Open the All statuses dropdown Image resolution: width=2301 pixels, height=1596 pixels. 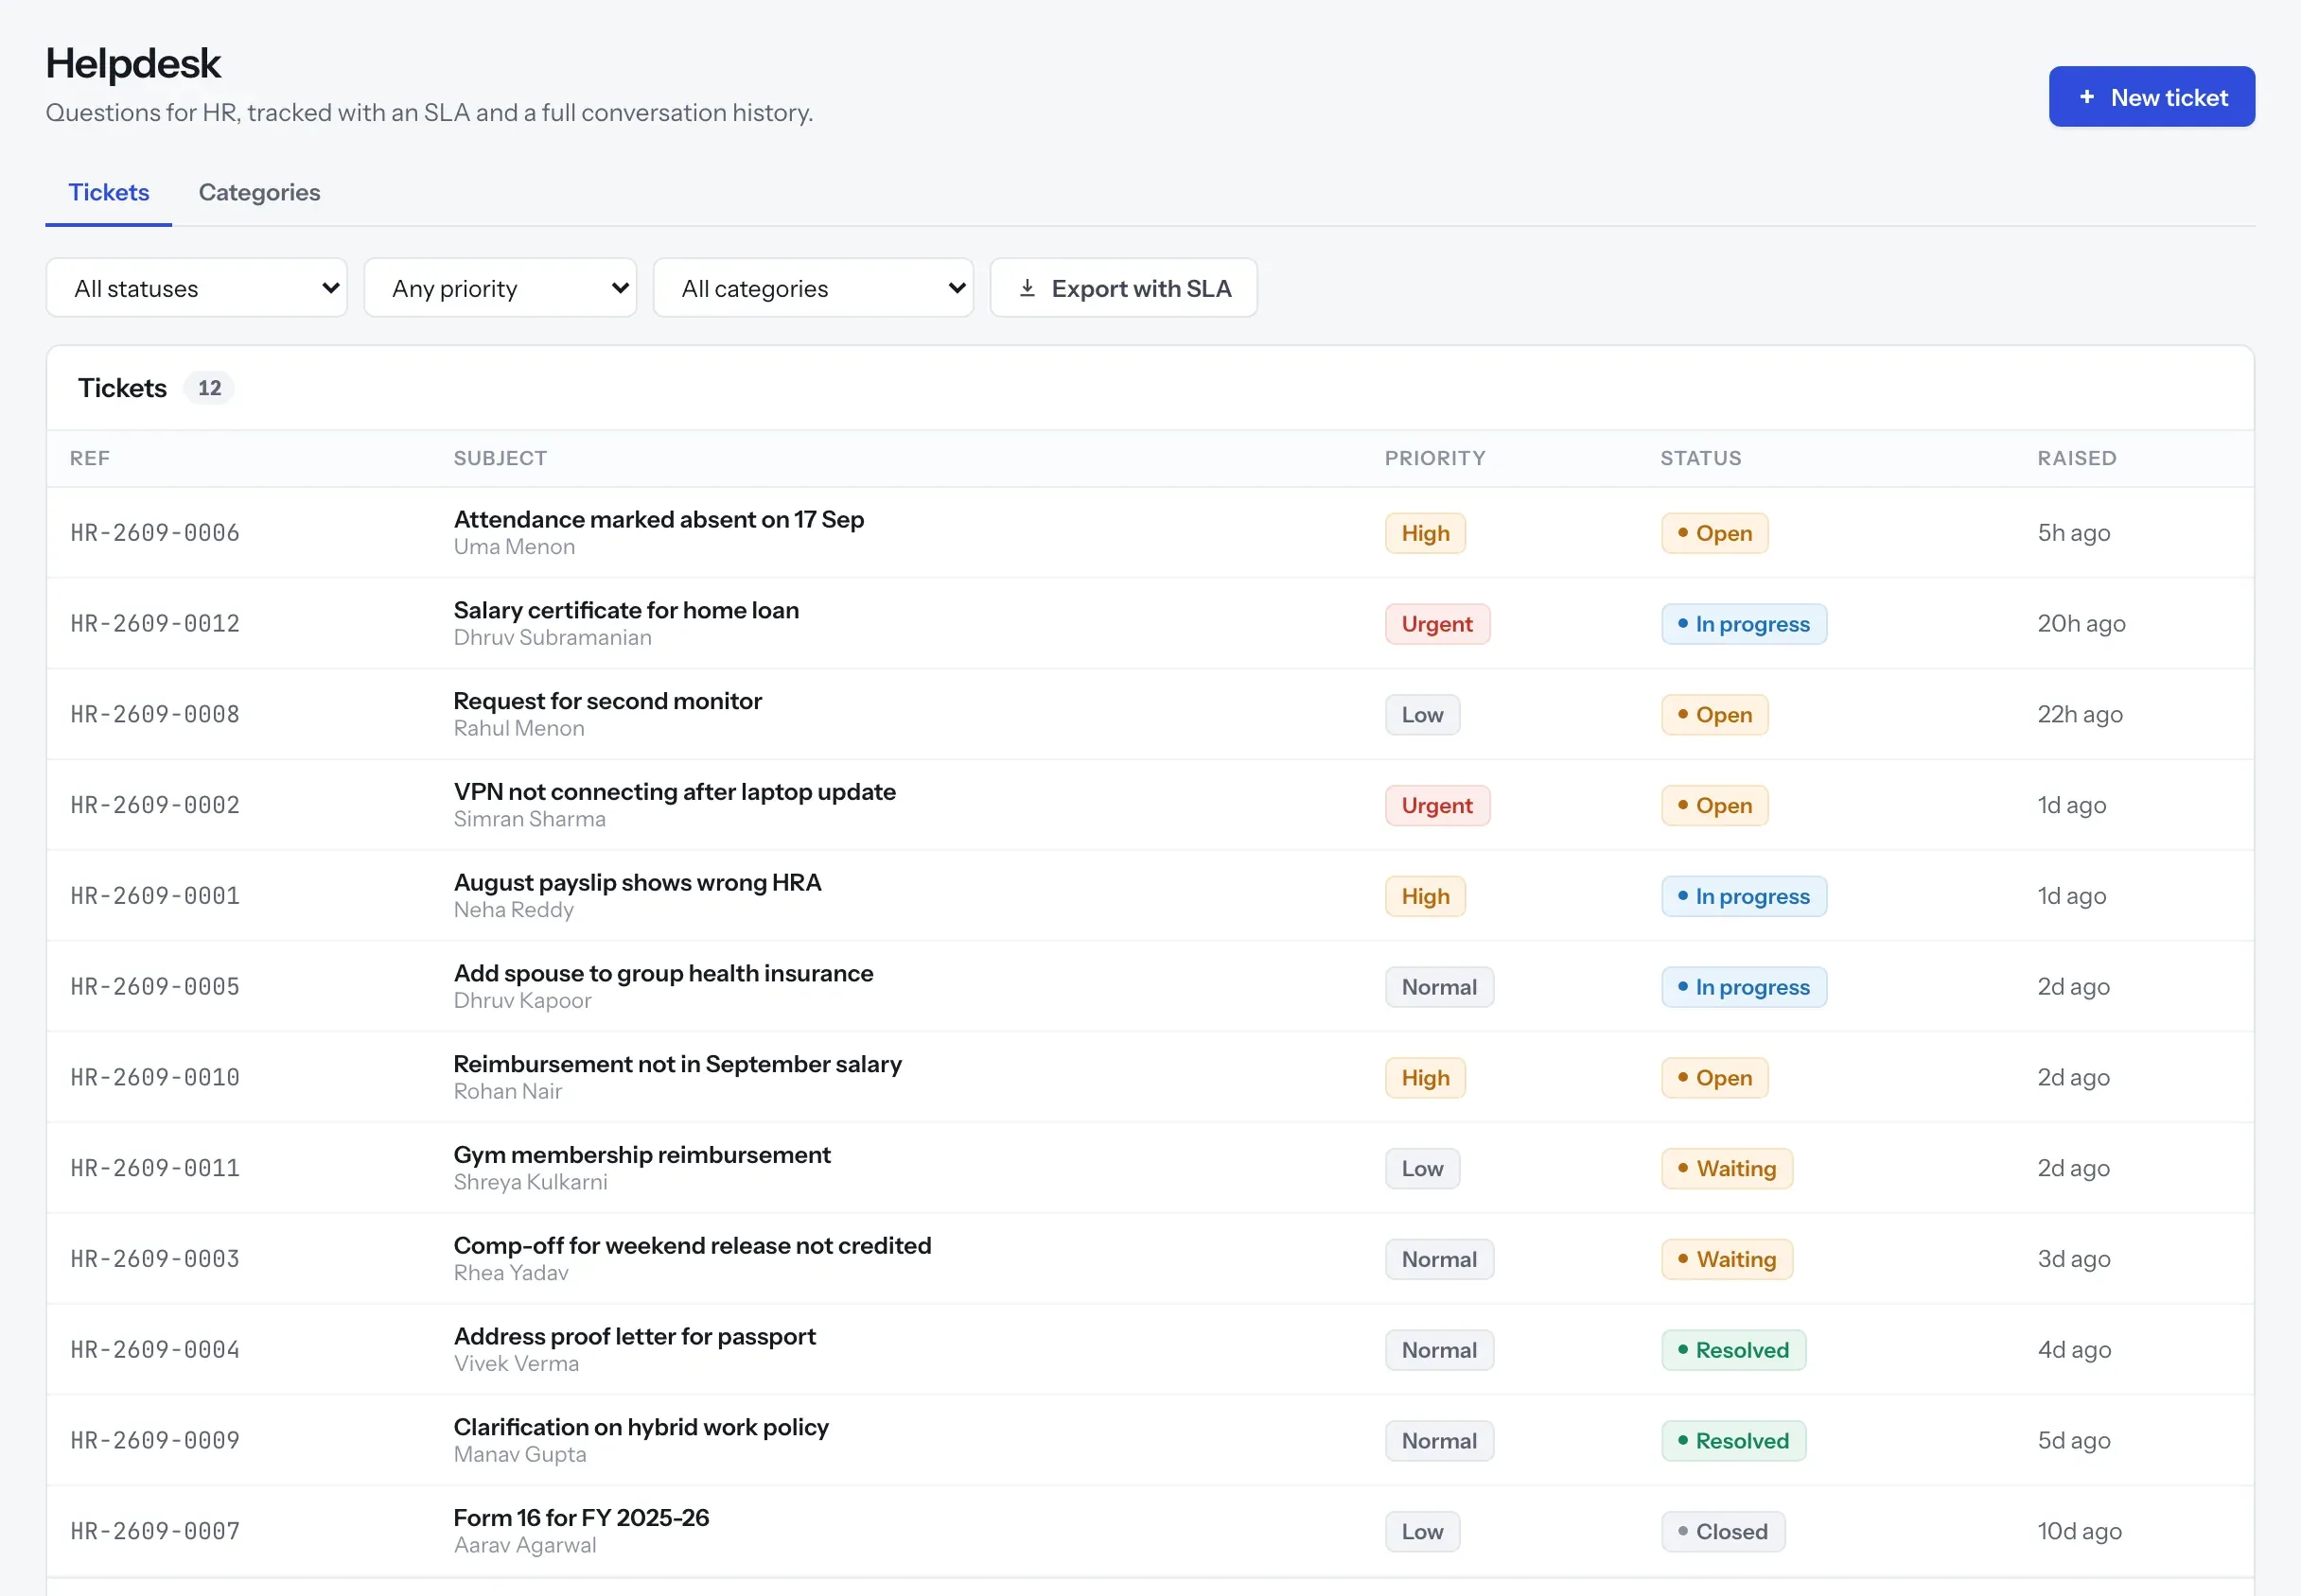tap(197, 288)
